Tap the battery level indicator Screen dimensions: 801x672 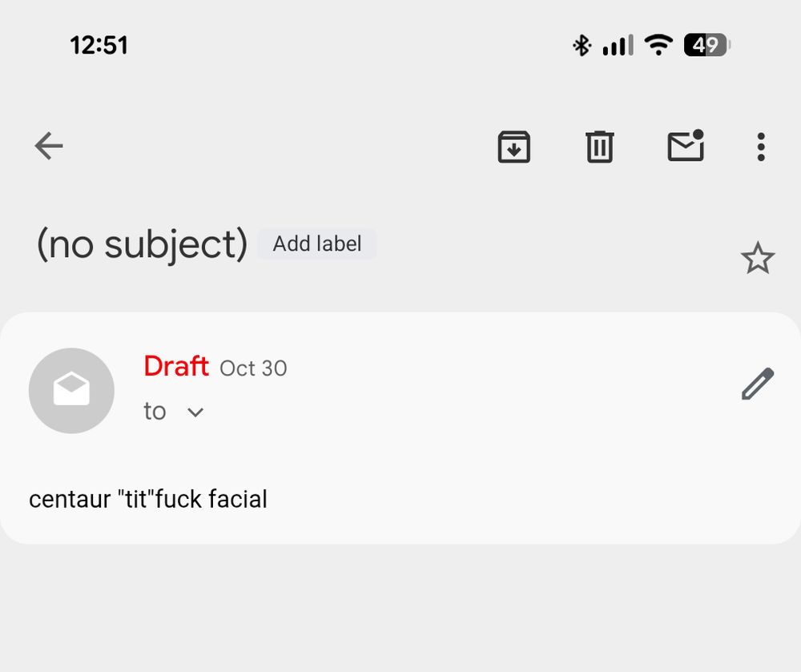coord(706,45)
